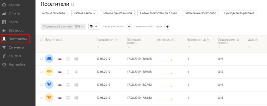
Task: Expand the Любые сайты dropdown
Action: [x=84, y=13]
